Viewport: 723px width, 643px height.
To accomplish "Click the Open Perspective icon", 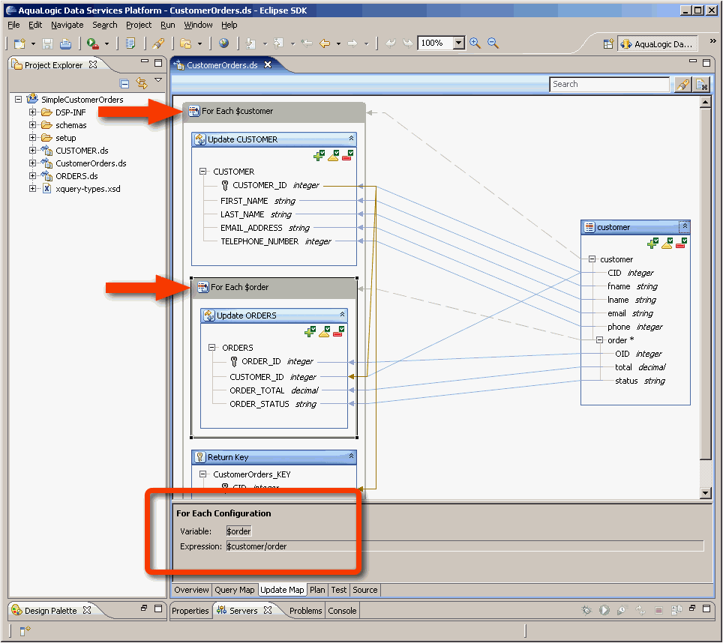I will click(608, 44).
